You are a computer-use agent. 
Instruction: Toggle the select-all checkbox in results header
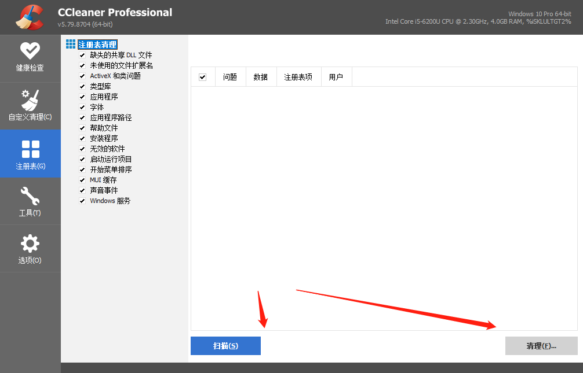[x=203, y=77]
